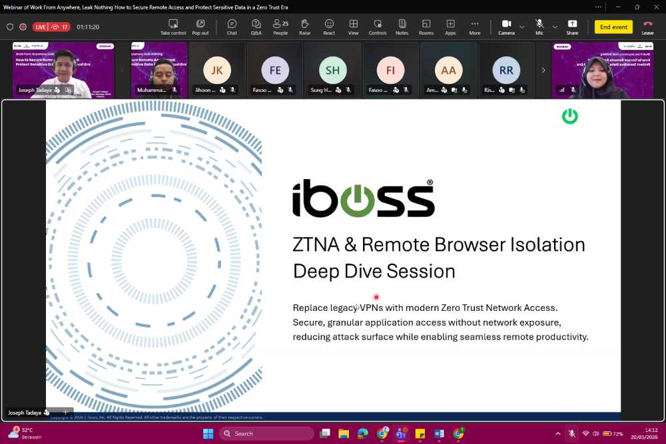Expand camera device options arrow
This screenshot has width=666, height=444.
[x=522, y=27]
